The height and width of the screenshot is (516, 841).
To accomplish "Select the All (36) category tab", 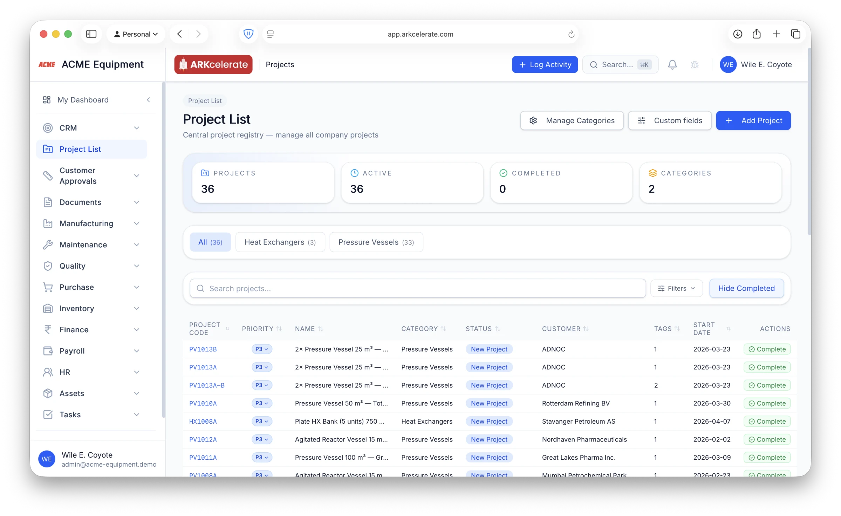I will point(210,242).
